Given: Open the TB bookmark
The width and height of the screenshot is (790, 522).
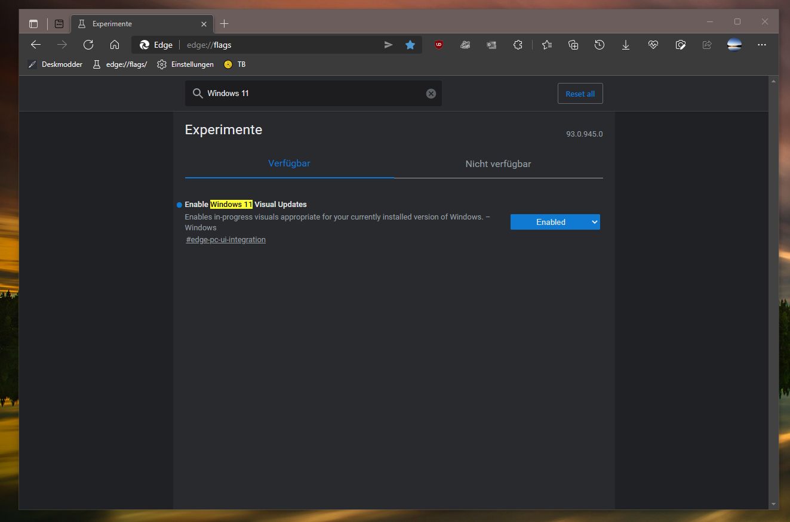Looking at the screenshot, I should pyautogui.click(x=235, y=64).
